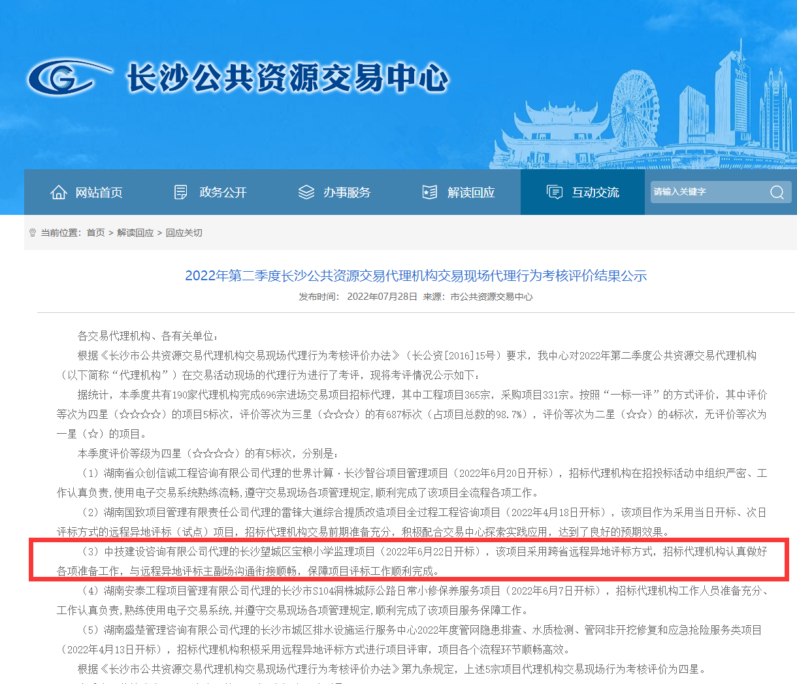
Task: Click the greeting line 各交易代理机构、各有关单位
Action: click(x=148, y=336)
